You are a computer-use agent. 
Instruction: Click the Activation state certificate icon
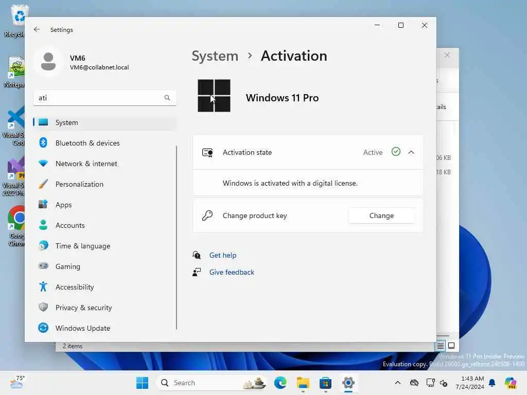[207, 152]
